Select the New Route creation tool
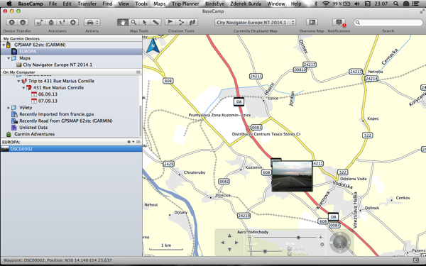 pos(181,23)
